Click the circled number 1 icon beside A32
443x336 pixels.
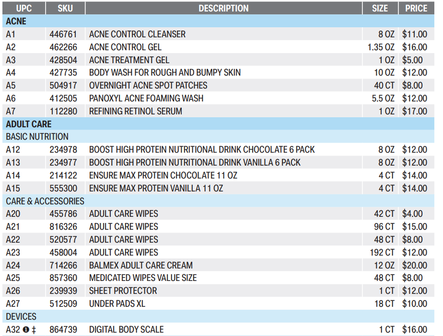tap(26, 330)
